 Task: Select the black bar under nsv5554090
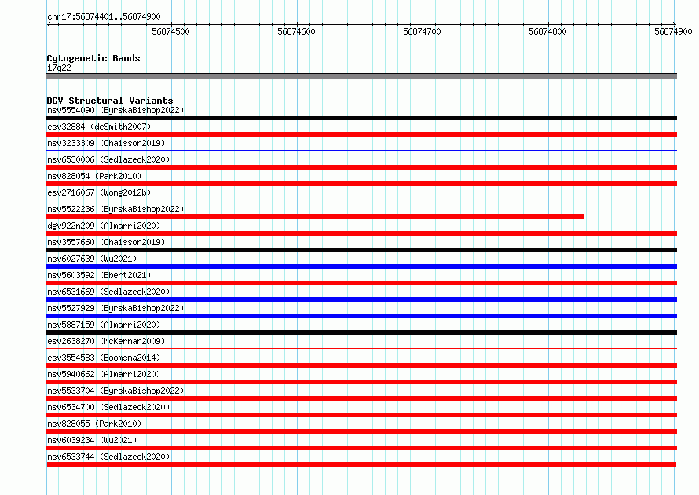[x=361, y=118]
